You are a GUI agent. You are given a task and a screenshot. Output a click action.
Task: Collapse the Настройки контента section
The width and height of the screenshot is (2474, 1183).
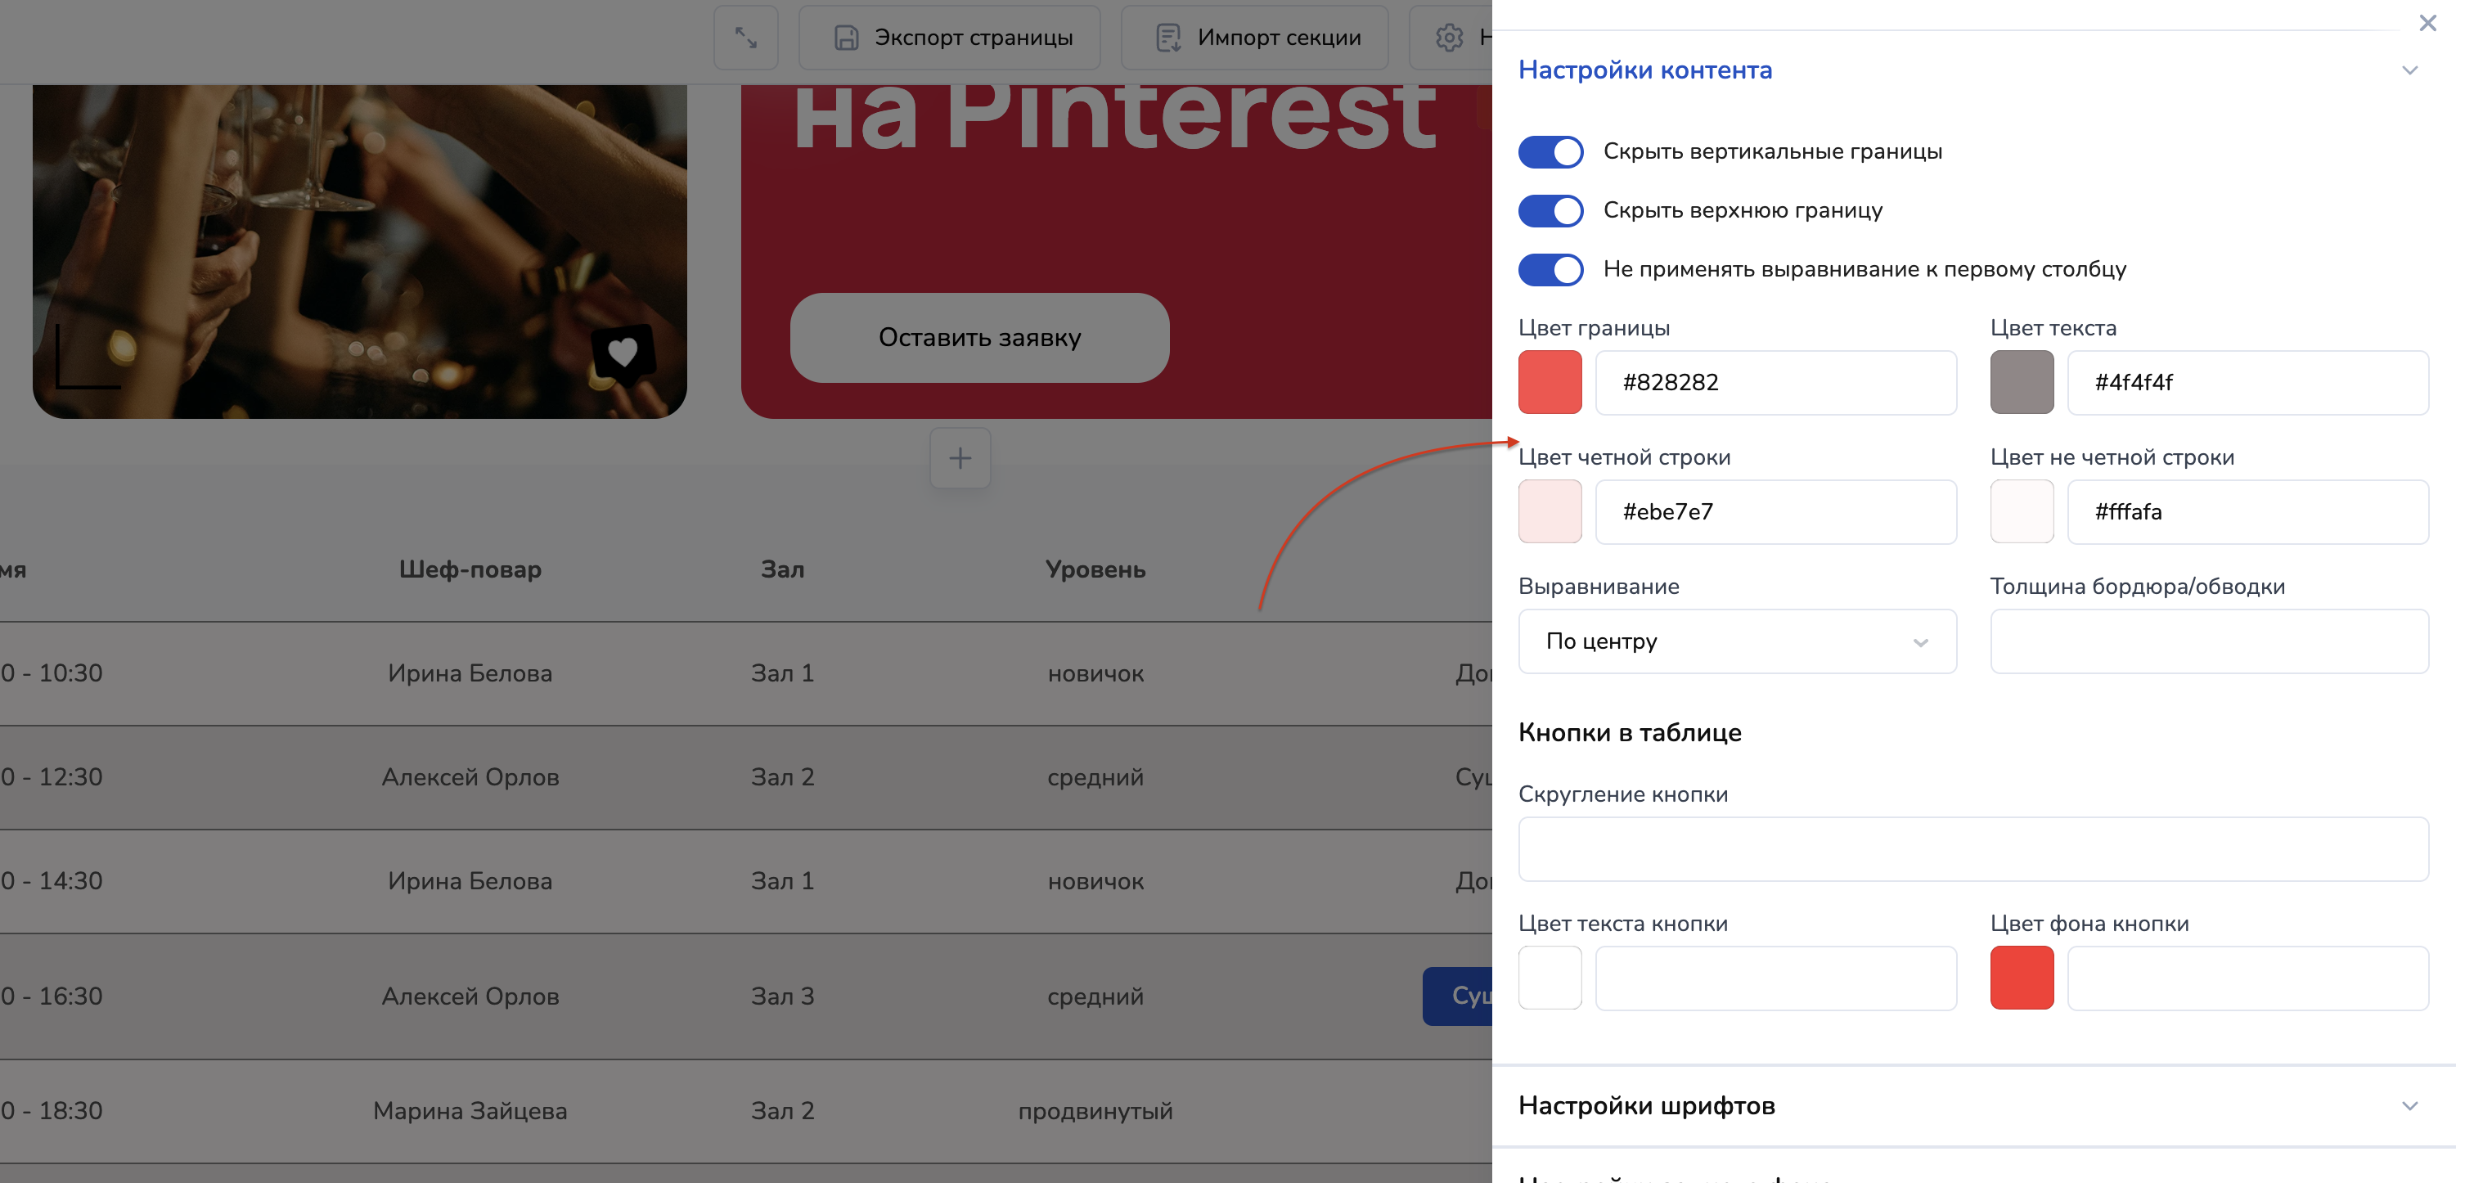(2409, 70)
